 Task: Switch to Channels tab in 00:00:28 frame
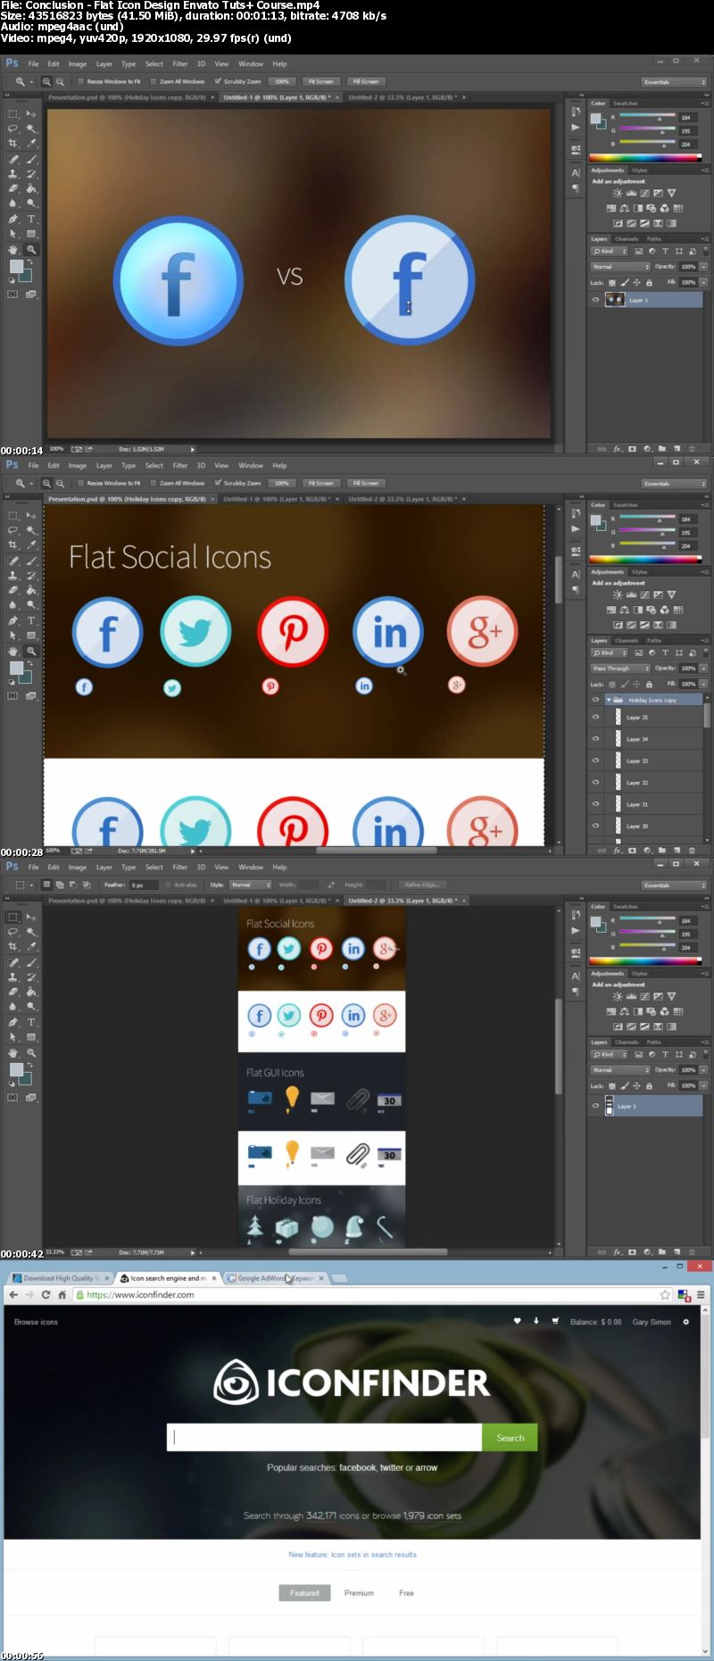(x=627, y=640)
